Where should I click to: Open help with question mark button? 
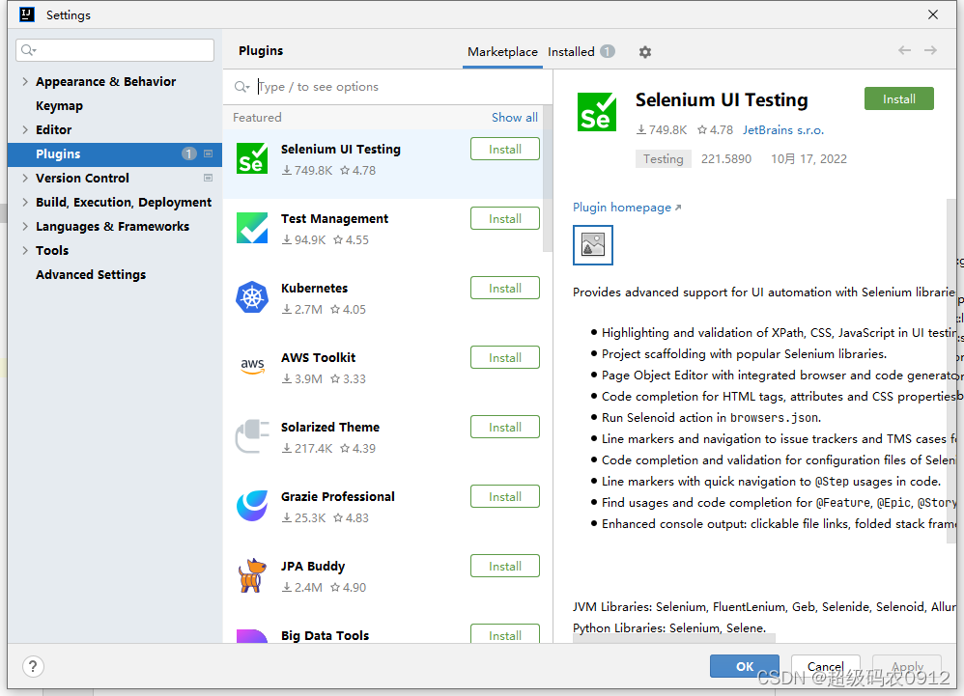click(33, 666)
